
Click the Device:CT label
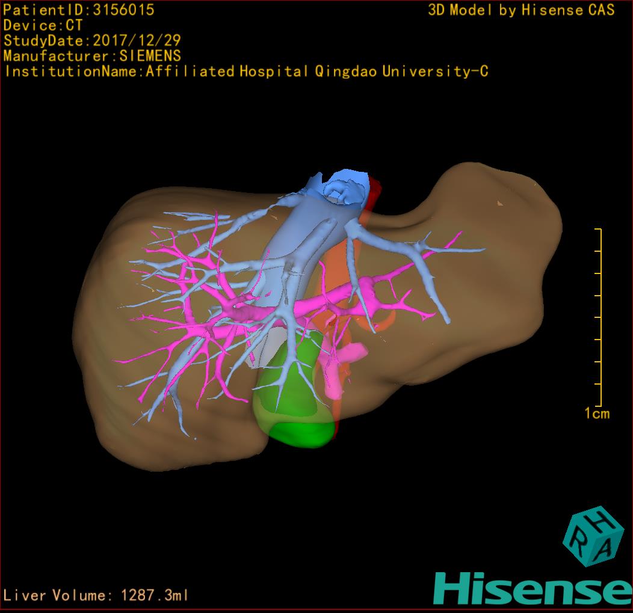tap(43, 25)
